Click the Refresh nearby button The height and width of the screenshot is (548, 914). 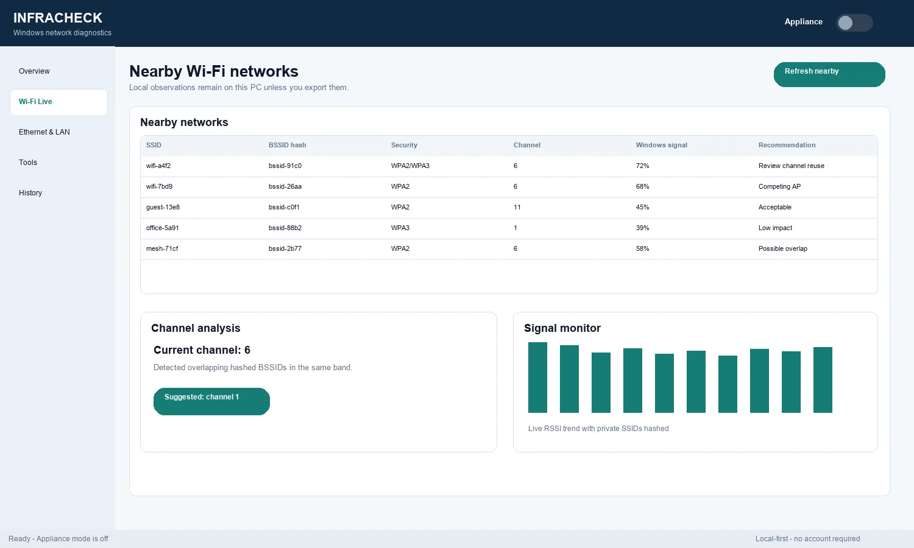click(829, 74)
